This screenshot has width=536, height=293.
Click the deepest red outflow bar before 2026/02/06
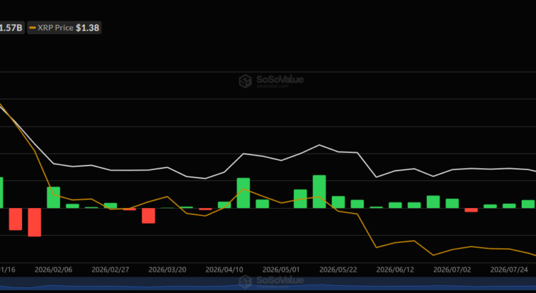click(34, 222)
